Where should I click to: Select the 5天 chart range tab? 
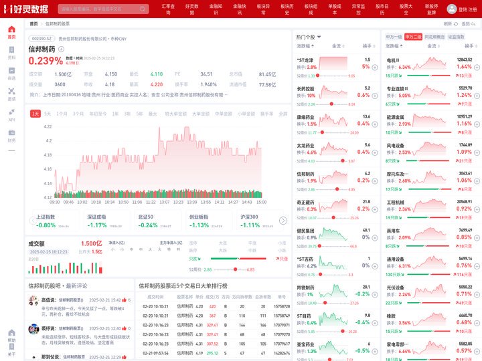point(48,114)
